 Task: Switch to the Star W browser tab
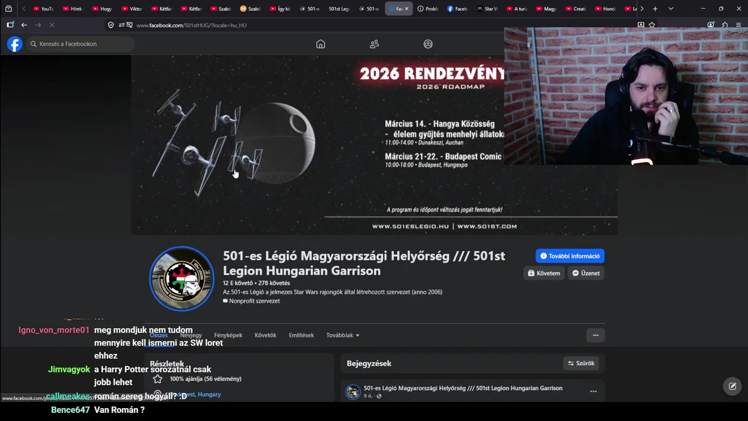tap(487, 9)
